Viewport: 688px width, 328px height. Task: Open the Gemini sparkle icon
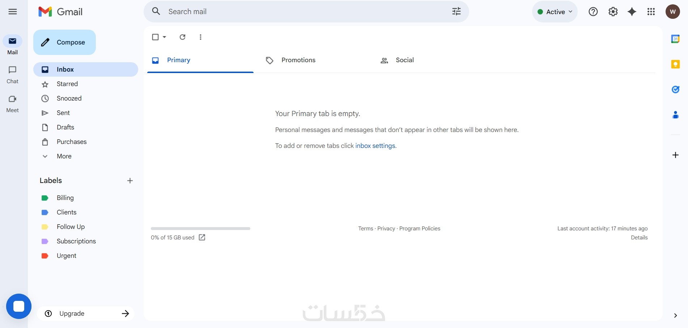pos(632,12)
